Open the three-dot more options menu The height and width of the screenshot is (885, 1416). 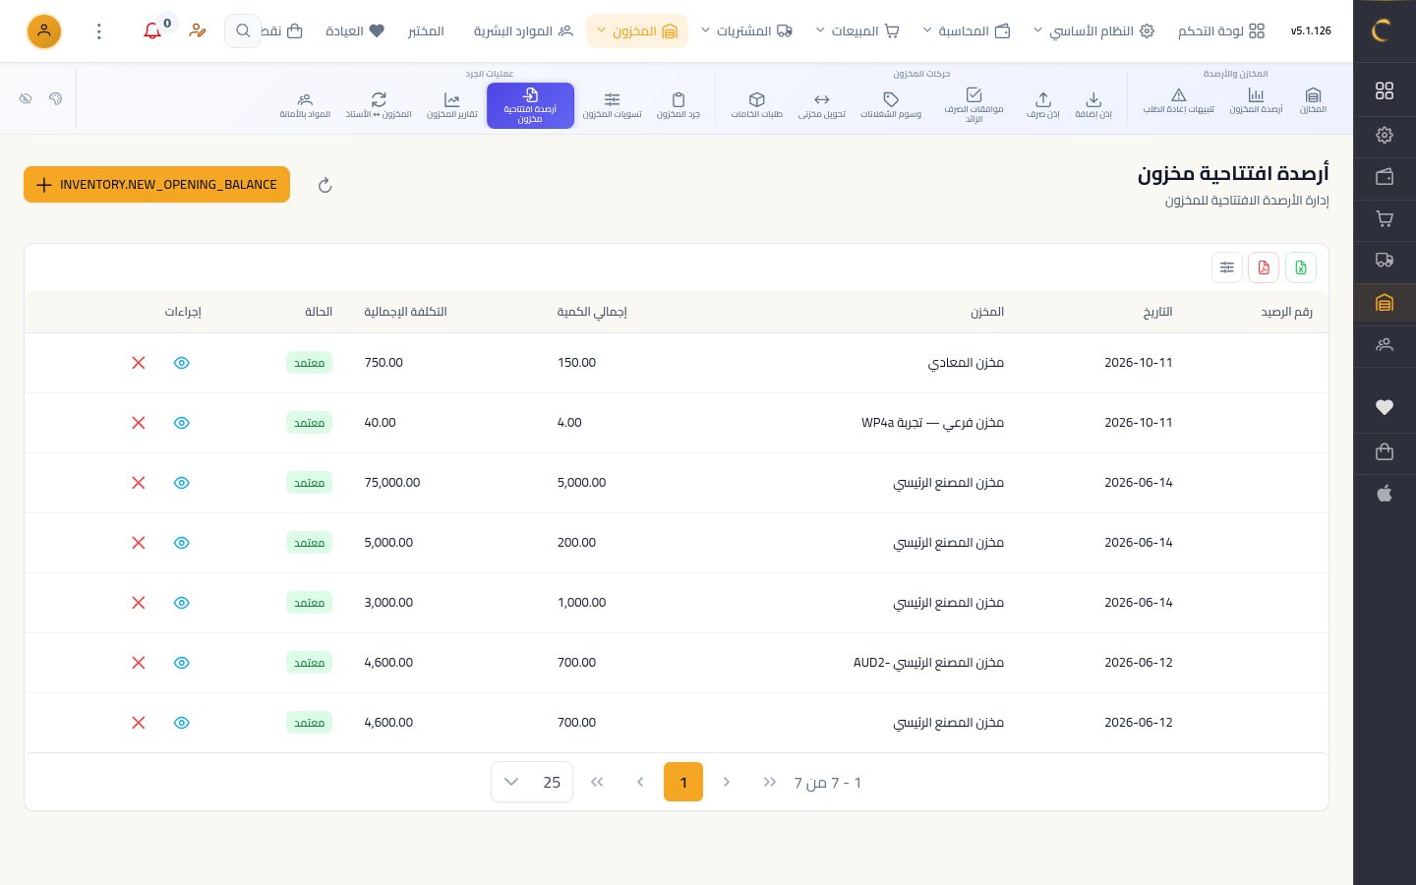pos(98,31)
